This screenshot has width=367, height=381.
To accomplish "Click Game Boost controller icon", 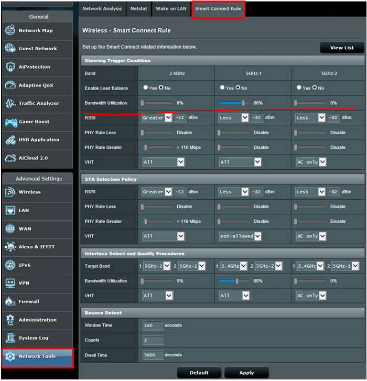I will tap(11, 122).
